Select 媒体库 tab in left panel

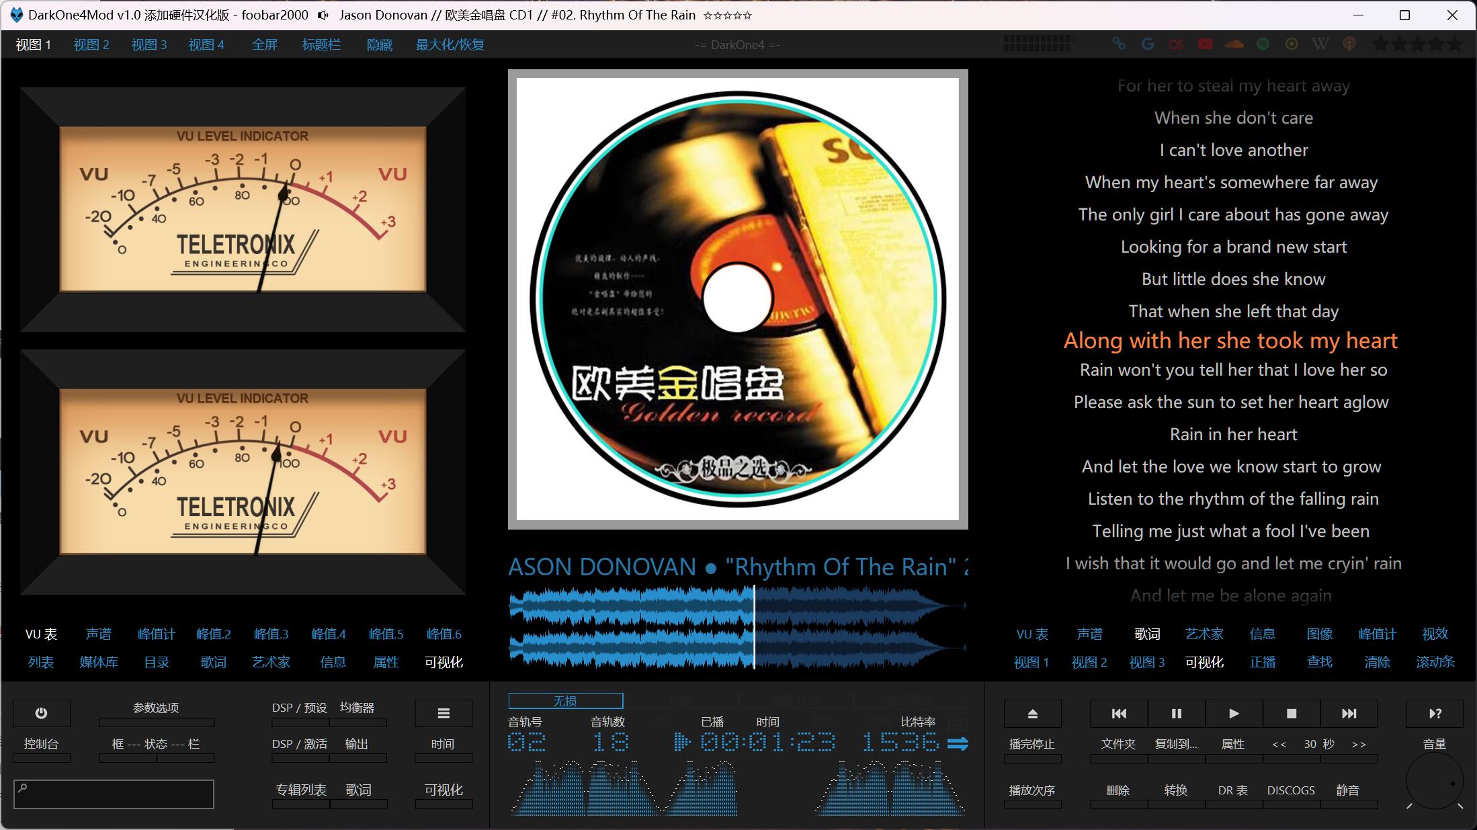pyautogui.click(x=99, y=662)
